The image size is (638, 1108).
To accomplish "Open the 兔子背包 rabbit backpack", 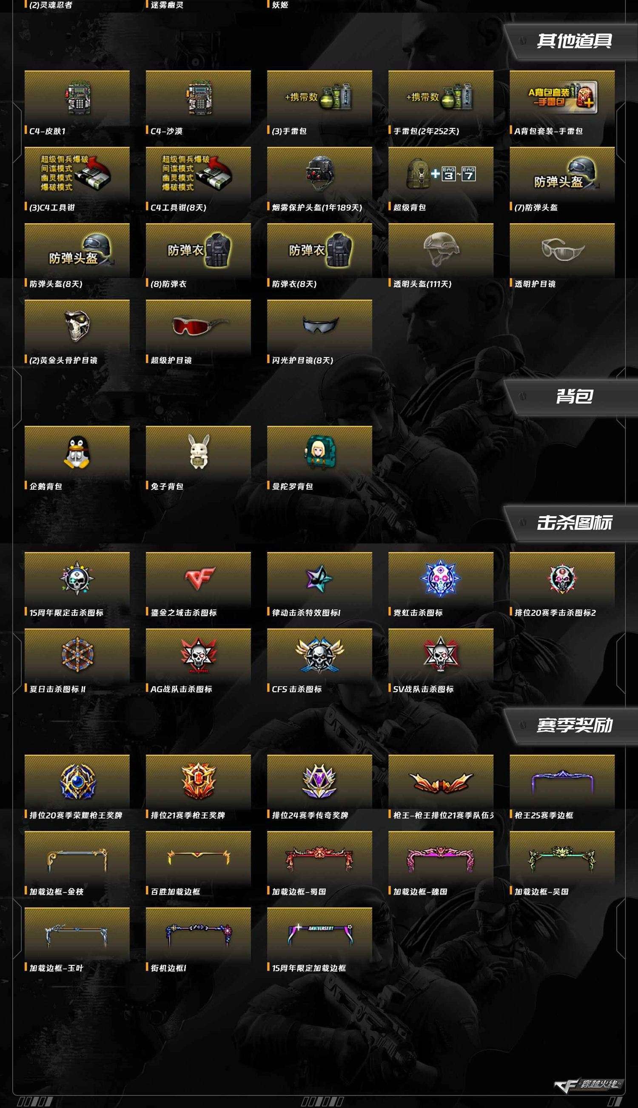I will (199, 452).
